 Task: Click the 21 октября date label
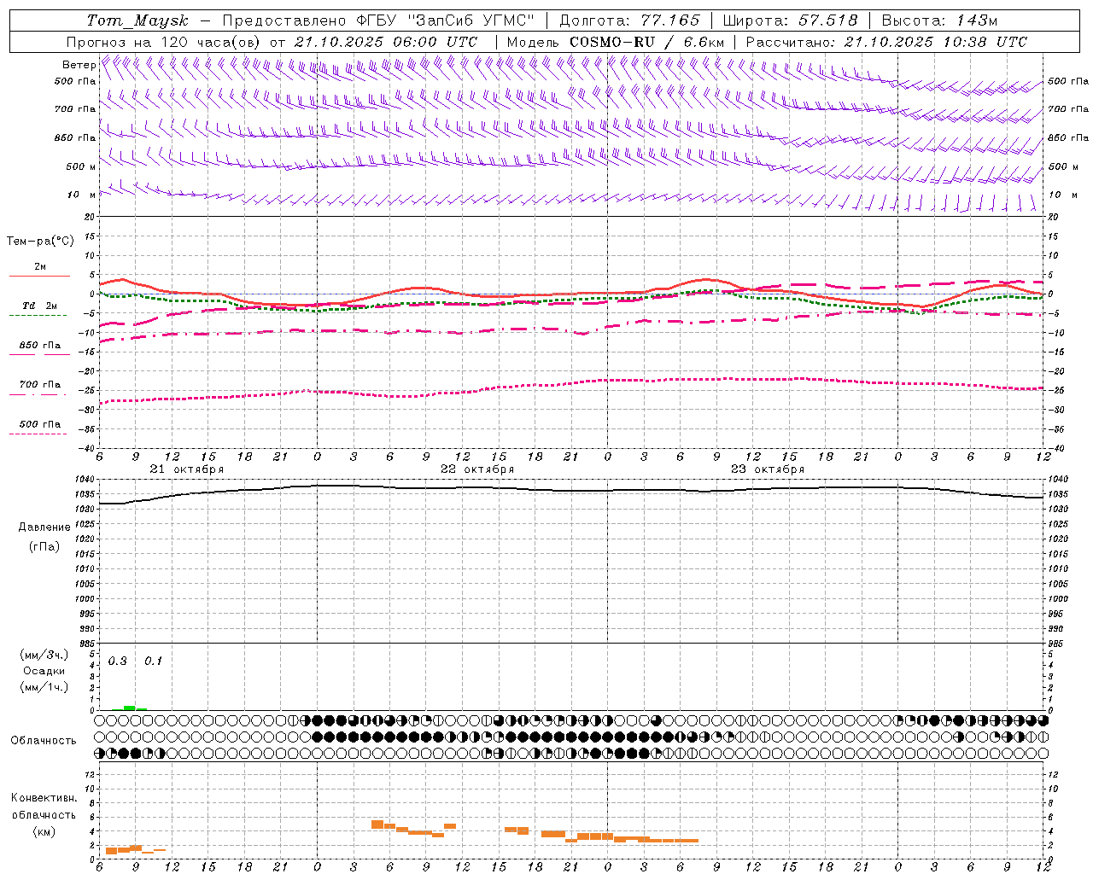(186, 469)
